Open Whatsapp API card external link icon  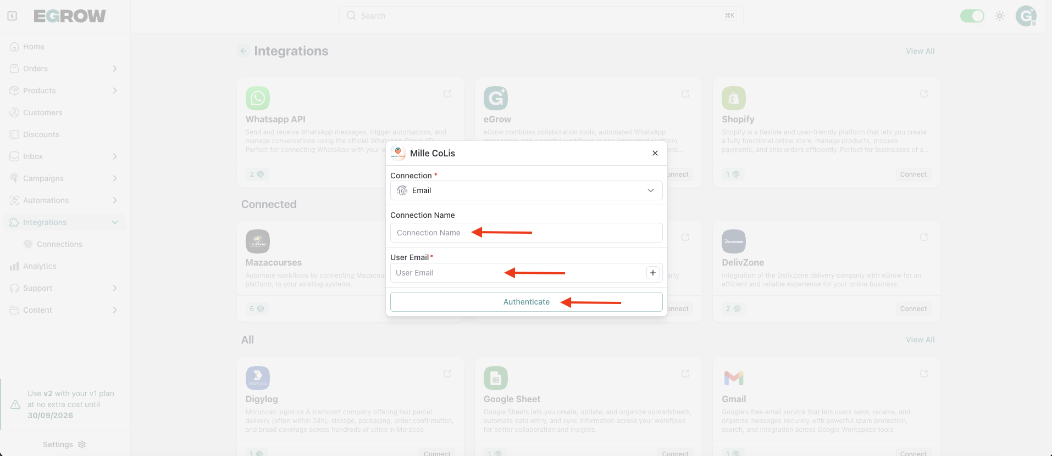coord(447,94)
